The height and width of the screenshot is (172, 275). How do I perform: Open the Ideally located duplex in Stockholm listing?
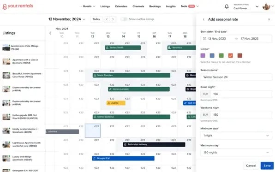coord(25,130)
